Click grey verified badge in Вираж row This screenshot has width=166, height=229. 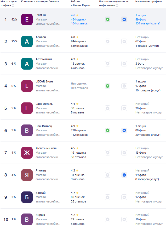tap(124, 219)
